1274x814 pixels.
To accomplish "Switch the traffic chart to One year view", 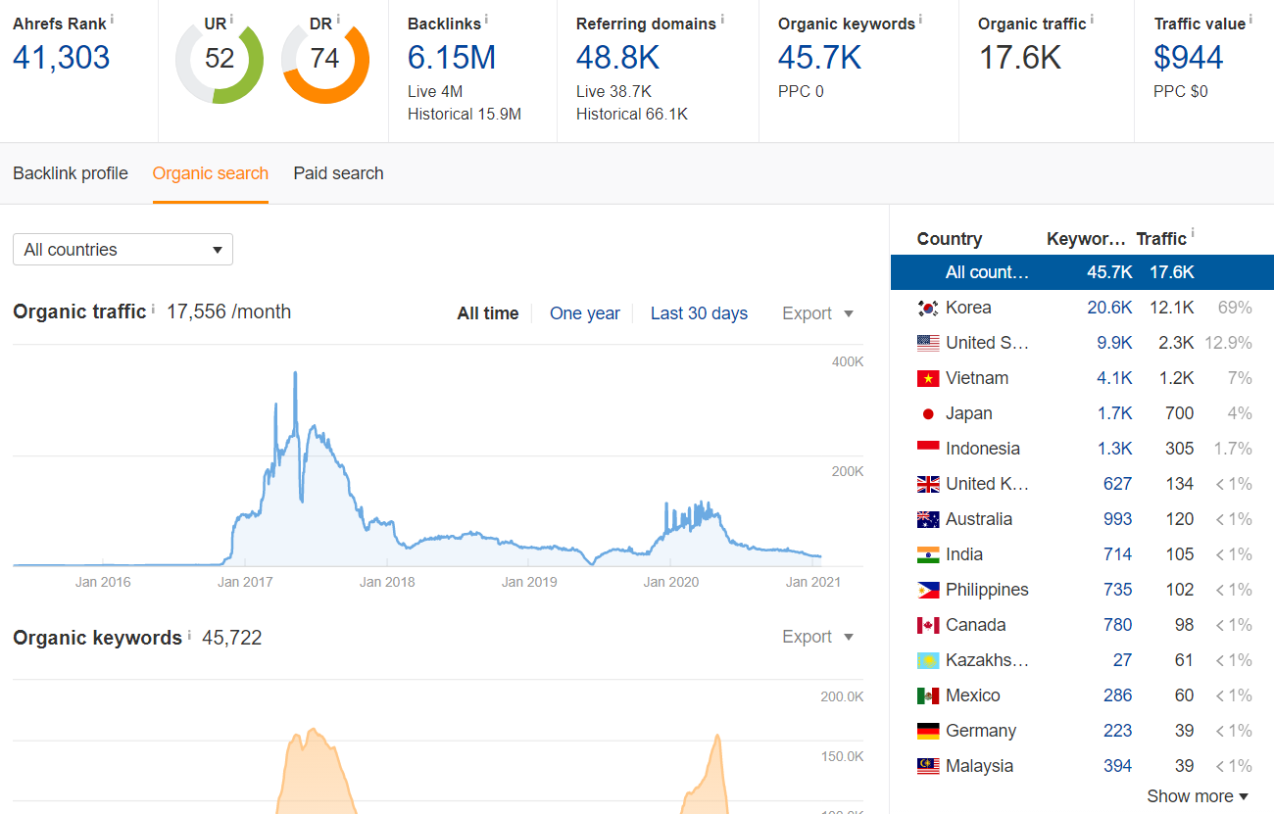I will point(585,312).
